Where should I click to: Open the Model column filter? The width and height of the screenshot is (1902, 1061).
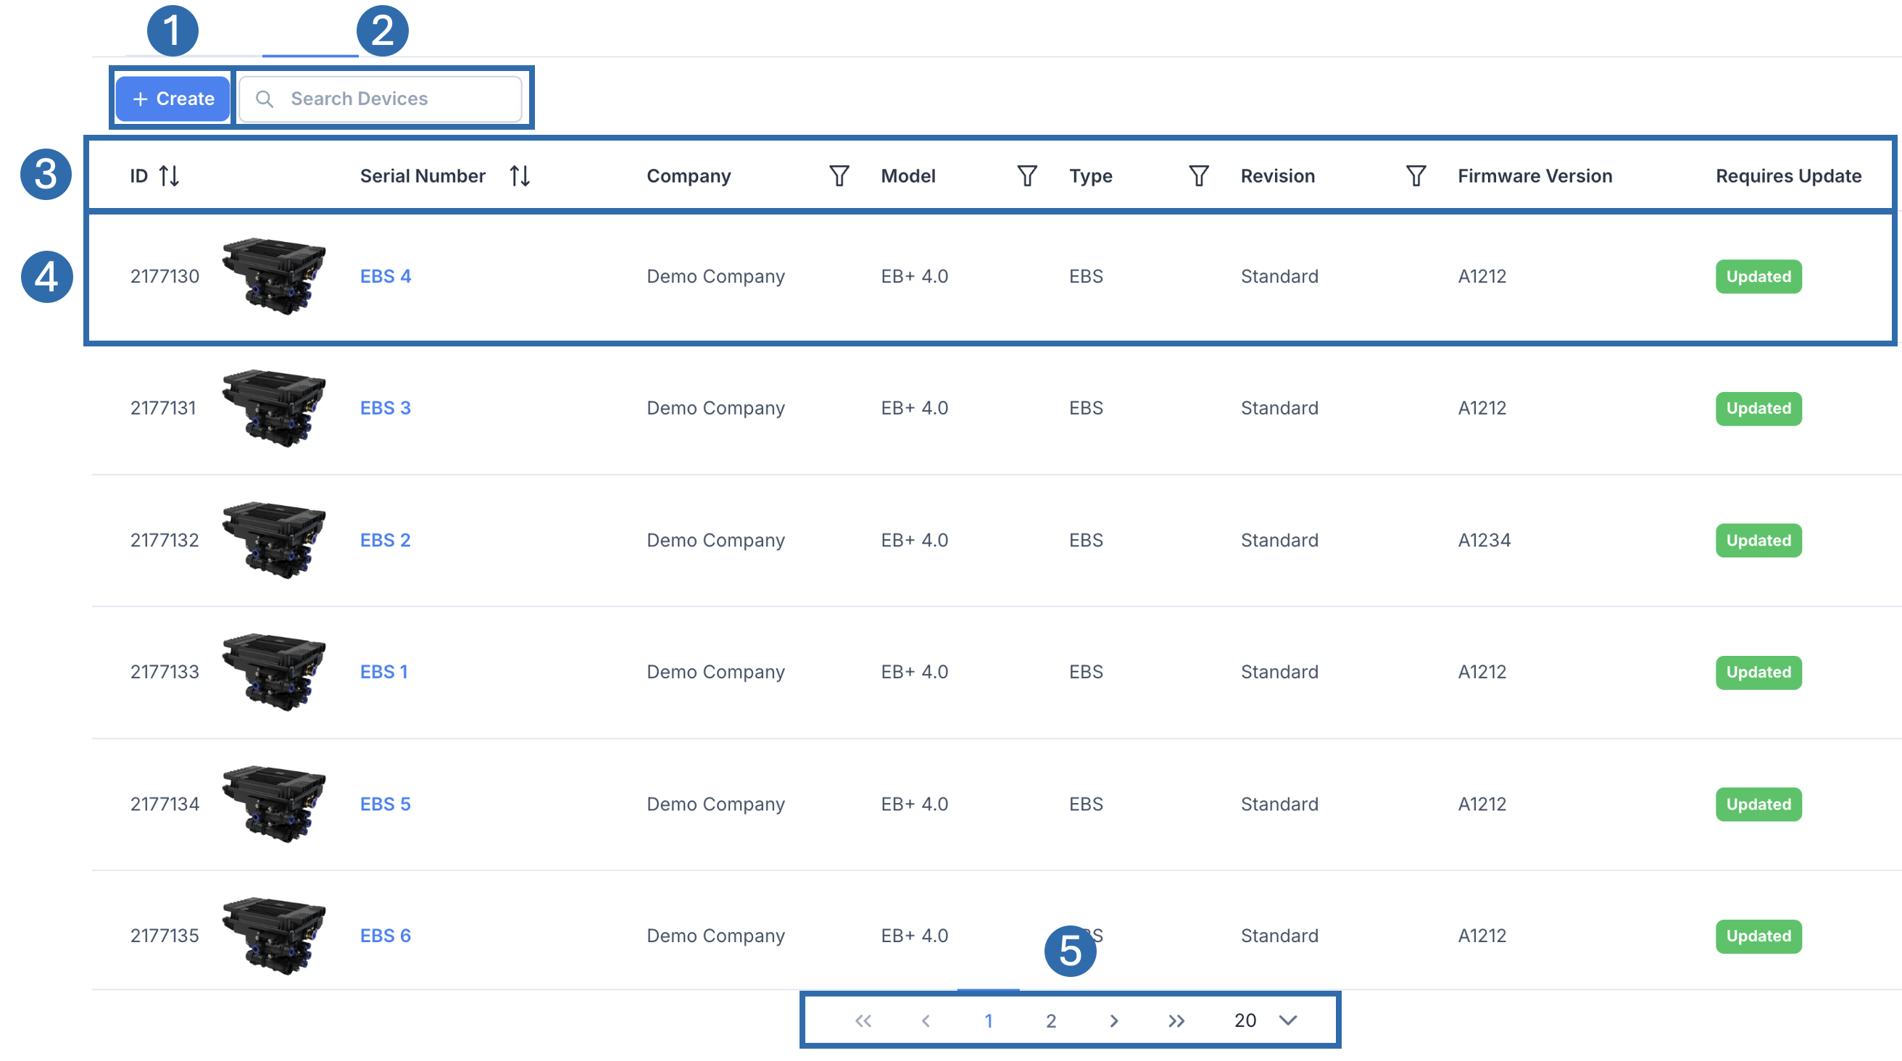click(1027, 175)
